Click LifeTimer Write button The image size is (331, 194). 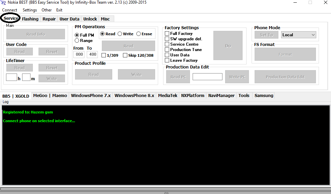(x=52, y=79)
